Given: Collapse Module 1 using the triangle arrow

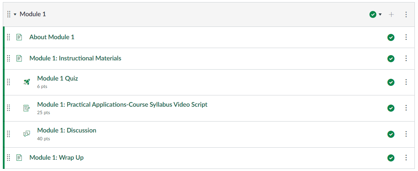Looking at the screenshot, I should tap(15, 14).
